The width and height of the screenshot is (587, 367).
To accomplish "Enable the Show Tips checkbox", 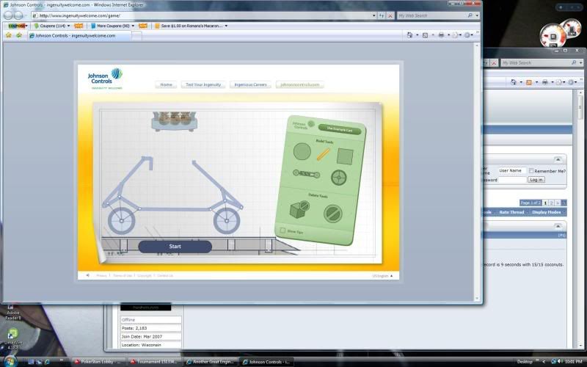I will tap(282, 230).
